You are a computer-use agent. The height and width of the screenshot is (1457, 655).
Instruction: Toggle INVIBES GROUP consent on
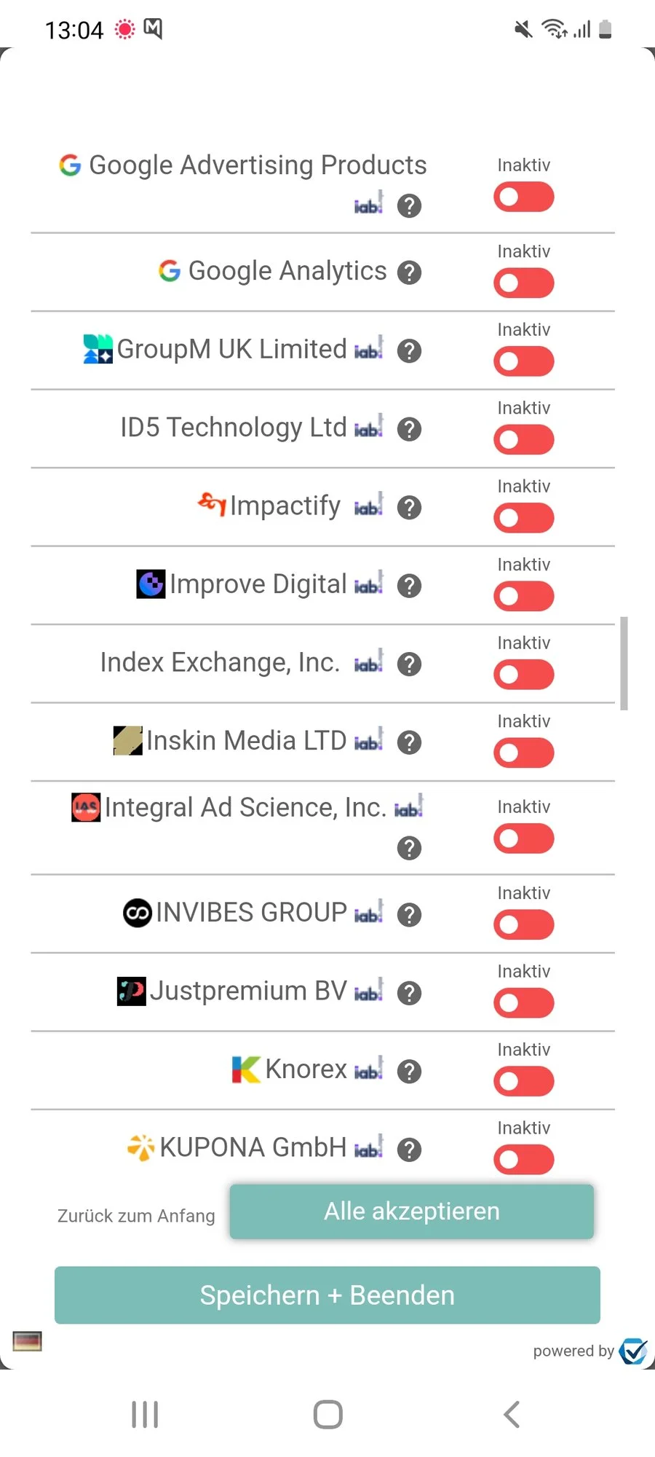click(x=523, y=925)
